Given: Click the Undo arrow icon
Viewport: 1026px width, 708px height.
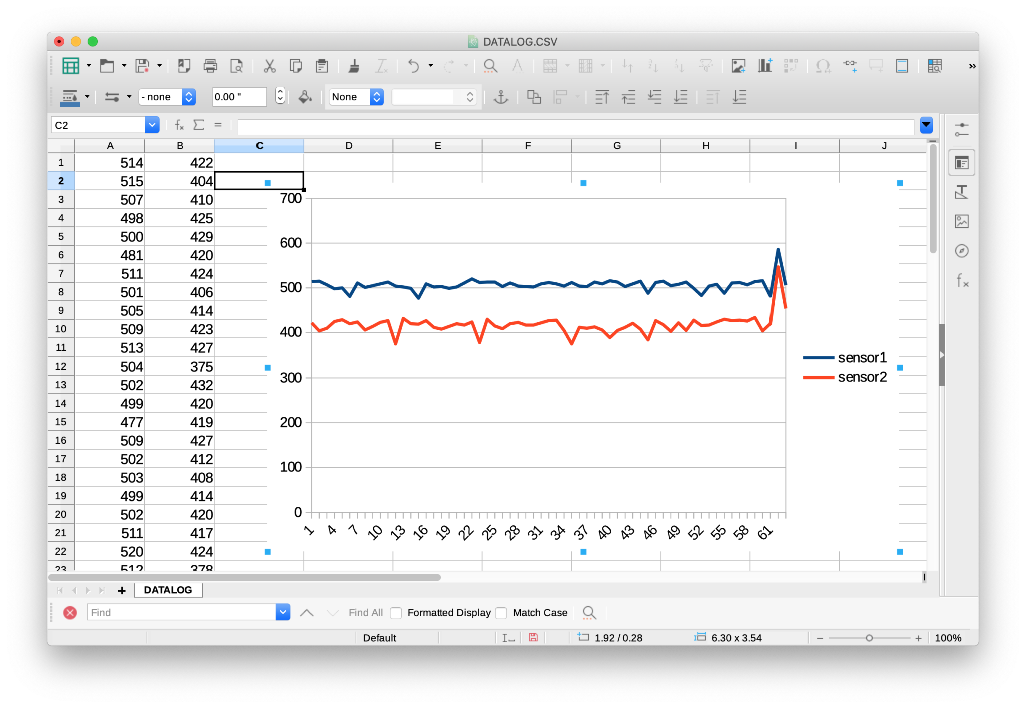Looking at the screenshot, I should pyautogui.click(x=413, y=66).
